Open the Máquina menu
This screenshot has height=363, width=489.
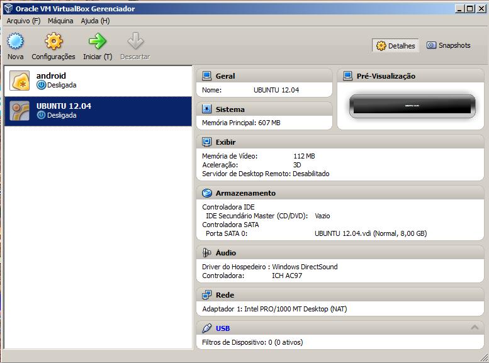[x=60, y=21]
